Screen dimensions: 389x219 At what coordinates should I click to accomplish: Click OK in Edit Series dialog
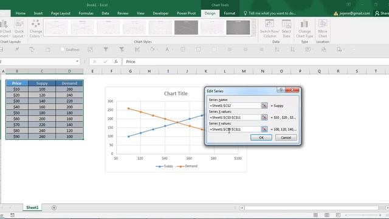tap(261, 137)
